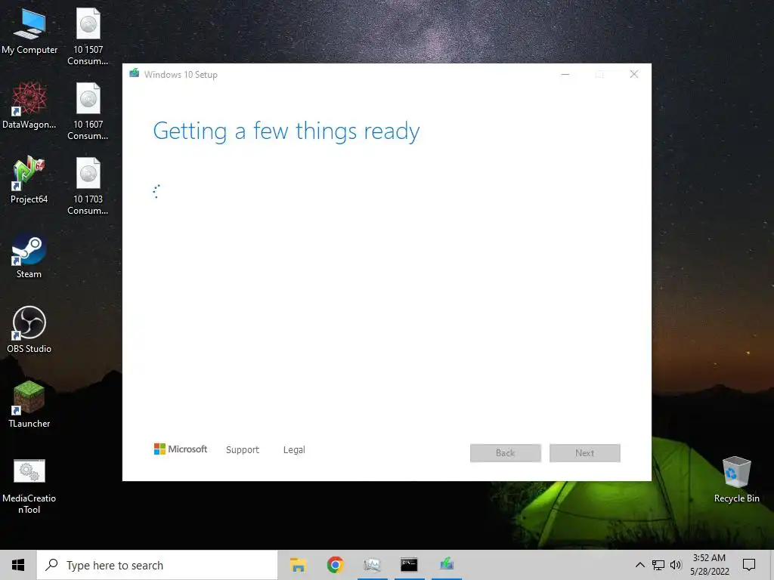Open File Explorer from the taskbar
Viewport: 774px width, 580px height.
pos(298,565)
